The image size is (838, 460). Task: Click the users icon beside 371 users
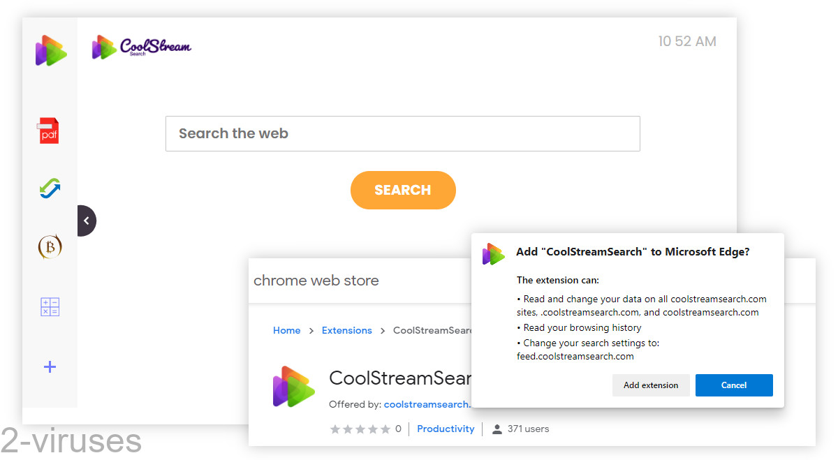(x=496, y=429)
